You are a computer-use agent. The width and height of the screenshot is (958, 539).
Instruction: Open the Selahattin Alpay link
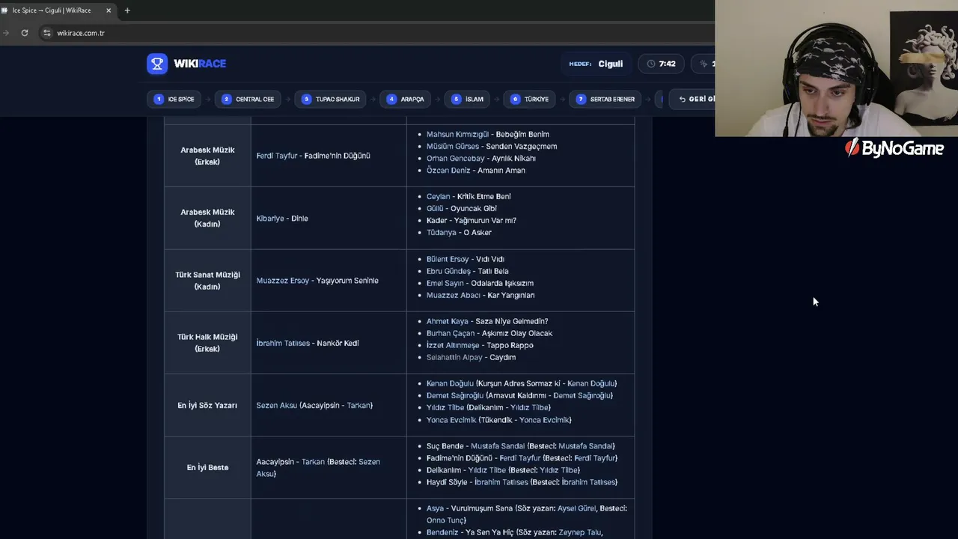454,357
